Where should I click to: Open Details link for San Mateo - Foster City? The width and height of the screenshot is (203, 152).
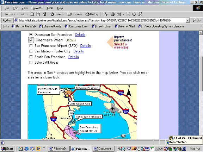[79, 51]
